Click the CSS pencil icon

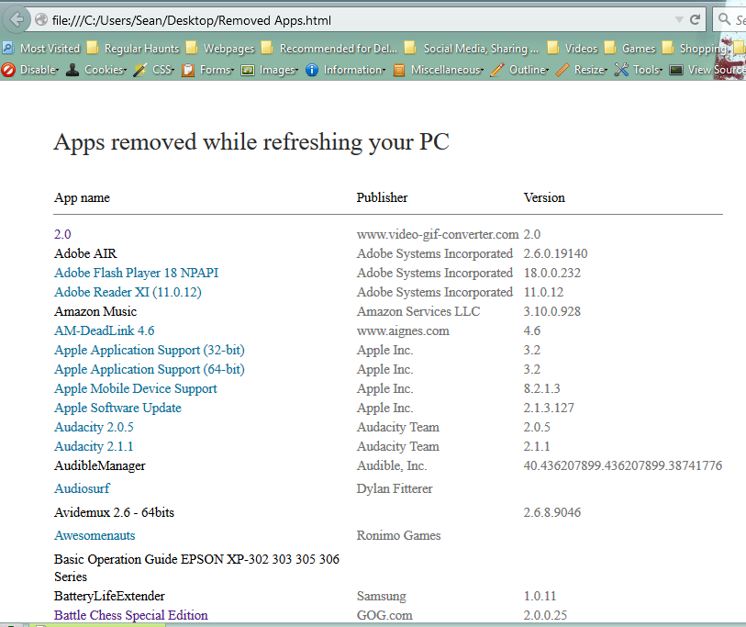(x=139, y=70)
